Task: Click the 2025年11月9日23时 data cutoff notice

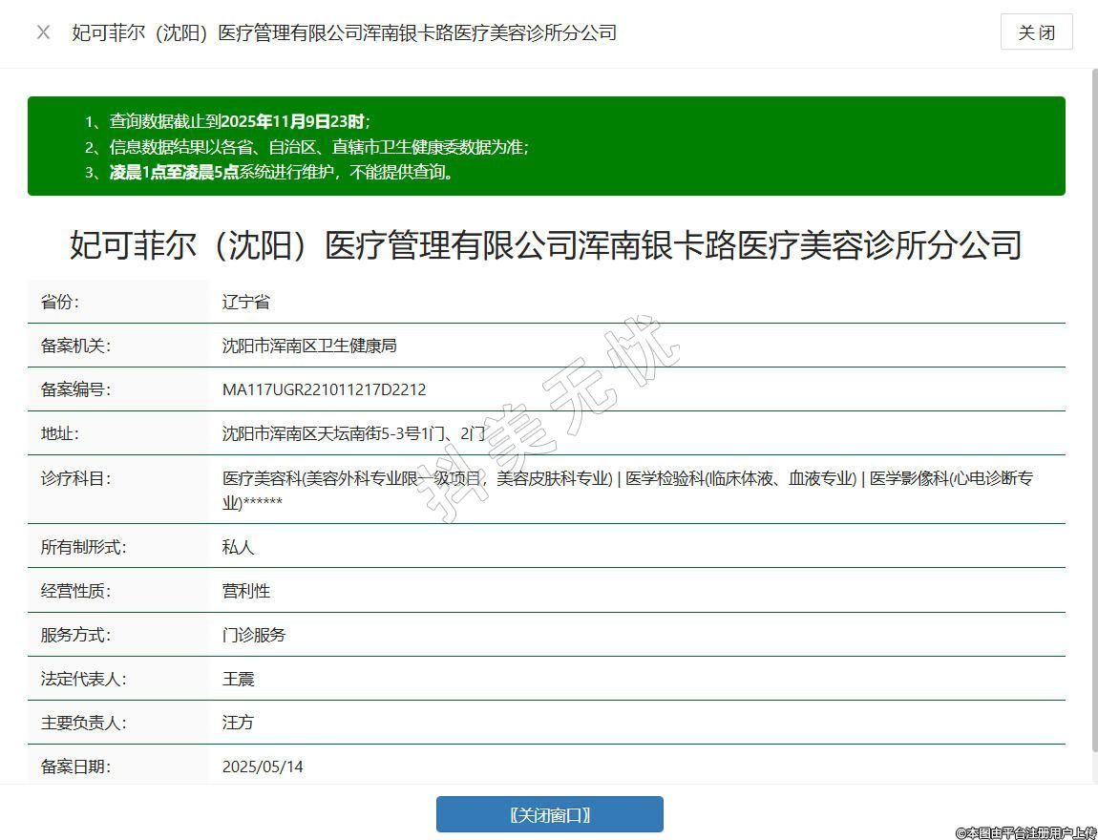Action: click(x=239, y=121)
